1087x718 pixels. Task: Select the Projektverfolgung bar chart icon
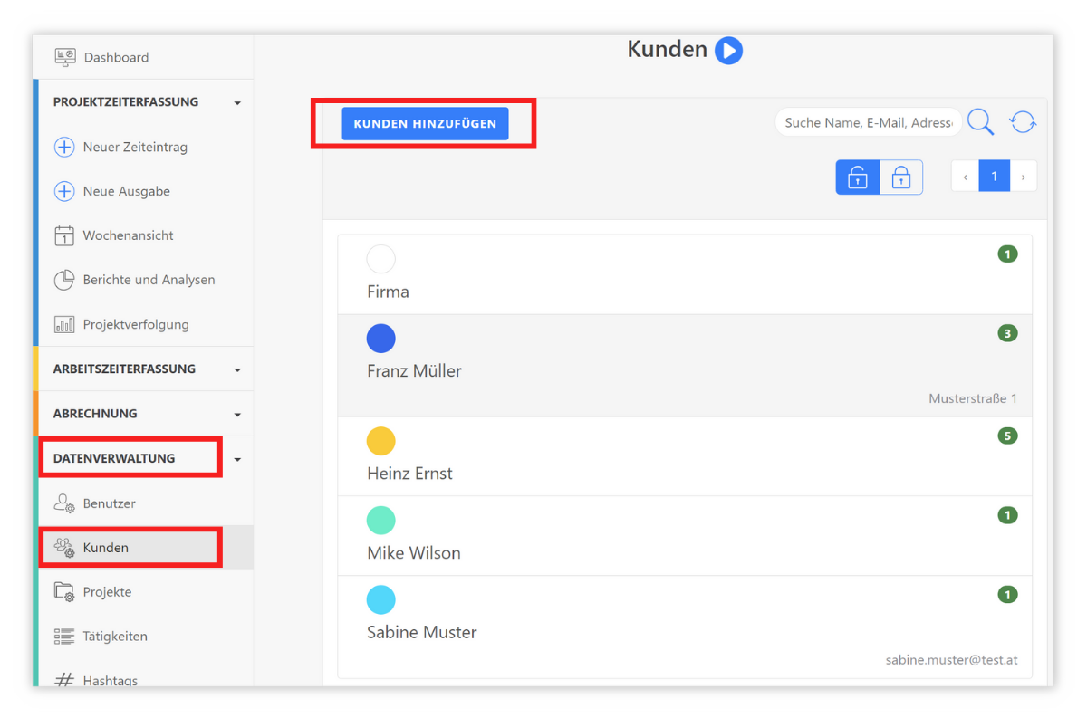click(x=64, y=324)
